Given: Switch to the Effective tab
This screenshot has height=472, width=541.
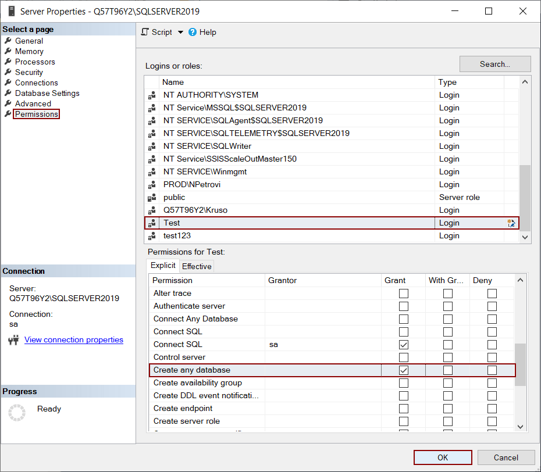Looking at the screenshot, I should pos(196,266).
